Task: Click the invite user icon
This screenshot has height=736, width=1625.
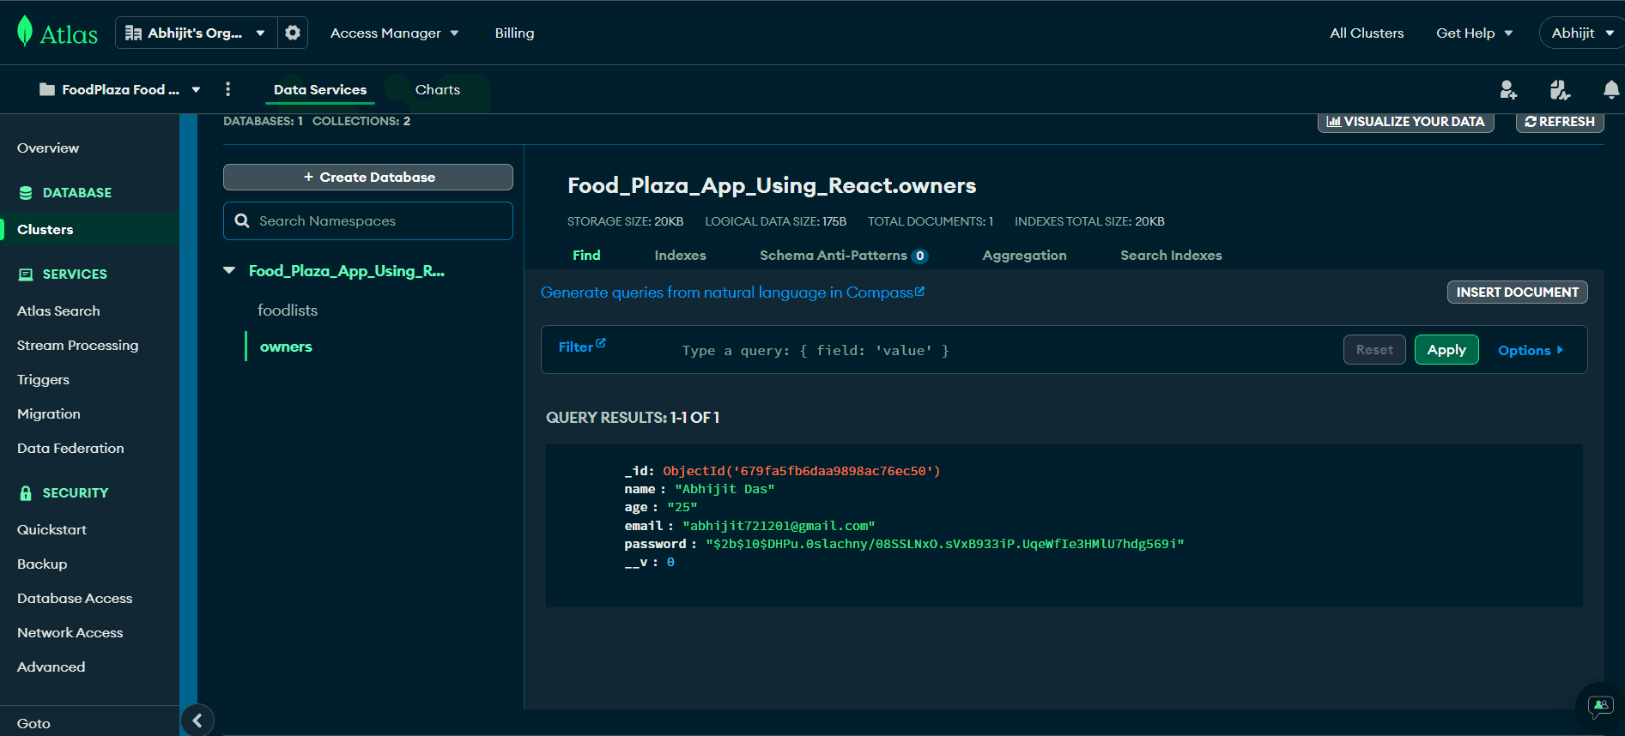Action: 1508,89
